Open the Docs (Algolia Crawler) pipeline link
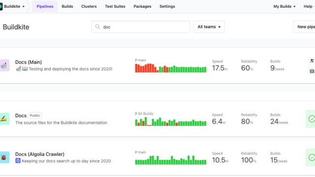 tap(40, 154)
